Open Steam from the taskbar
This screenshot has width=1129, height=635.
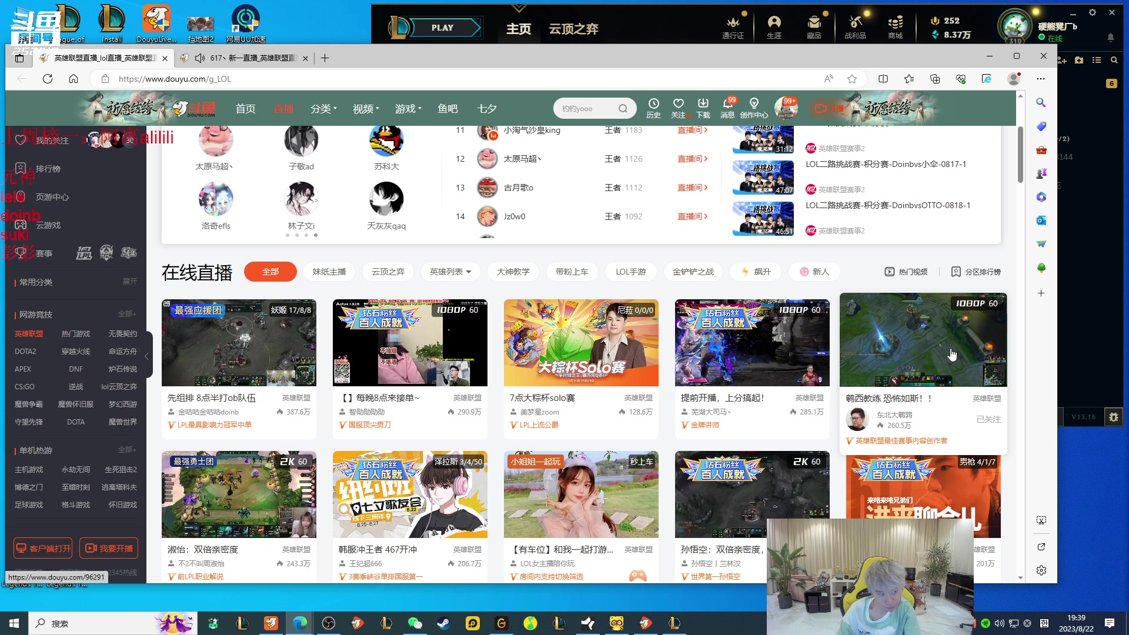coord(444,623)
